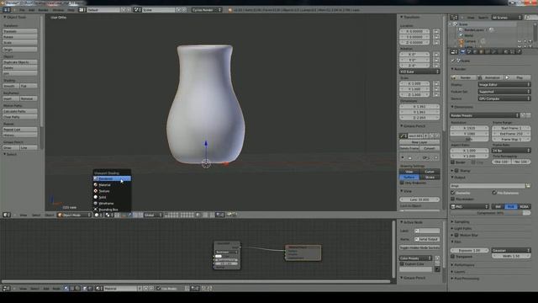Open the XYZ Euler rotation mode dropdown
Screen dimensions: 538x303
pos(419,72)
